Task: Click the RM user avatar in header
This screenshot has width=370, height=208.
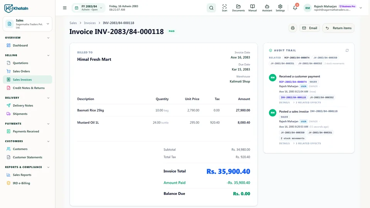Action: 308,8
